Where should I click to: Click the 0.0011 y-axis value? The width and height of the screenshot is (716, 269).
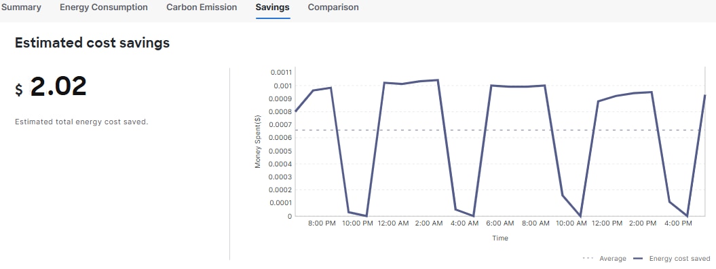[x=281, y=72]
